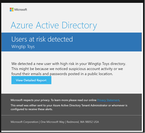Screen dimensions: 145x133
Task: Click the suspicious account activity sentence line
Action: pyautogui.click(x=67, y=69)
